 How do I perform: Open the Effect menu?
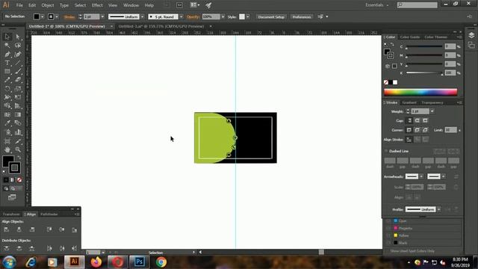pos(97,5)
